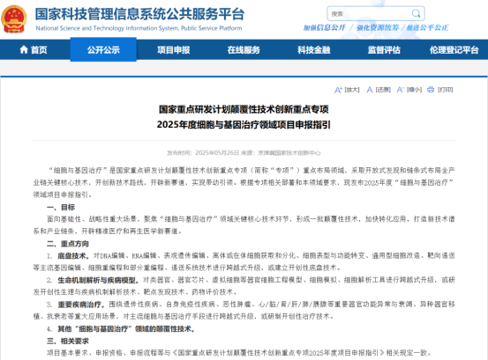Screen dimensions: 488x360
Task: Click the platform title 国家科技管理信息系统公共服务平台
Action: 139,14
